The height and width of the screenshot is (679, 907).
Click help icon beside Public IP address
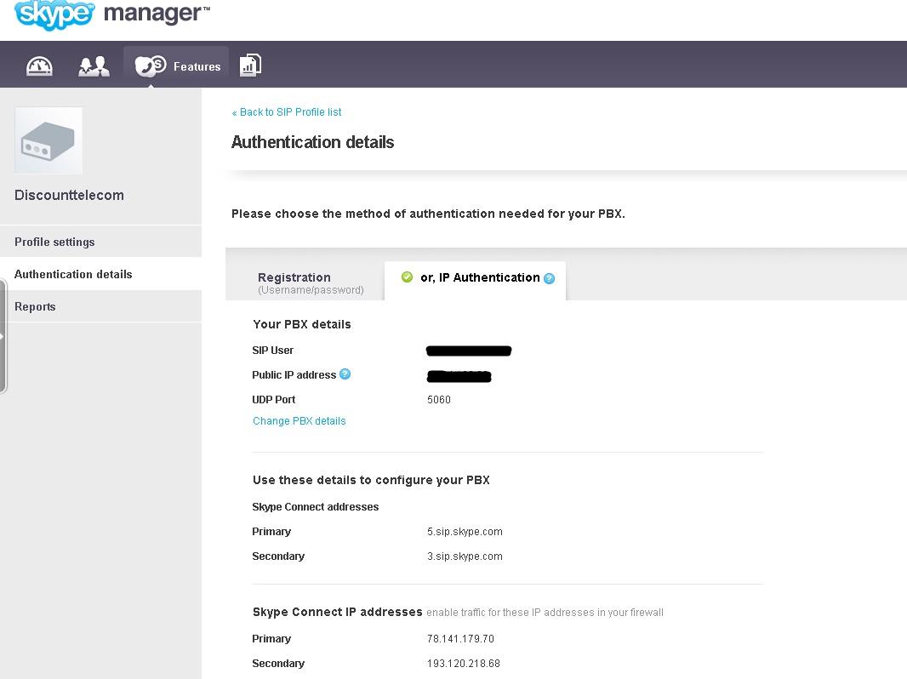coord(345,374)
